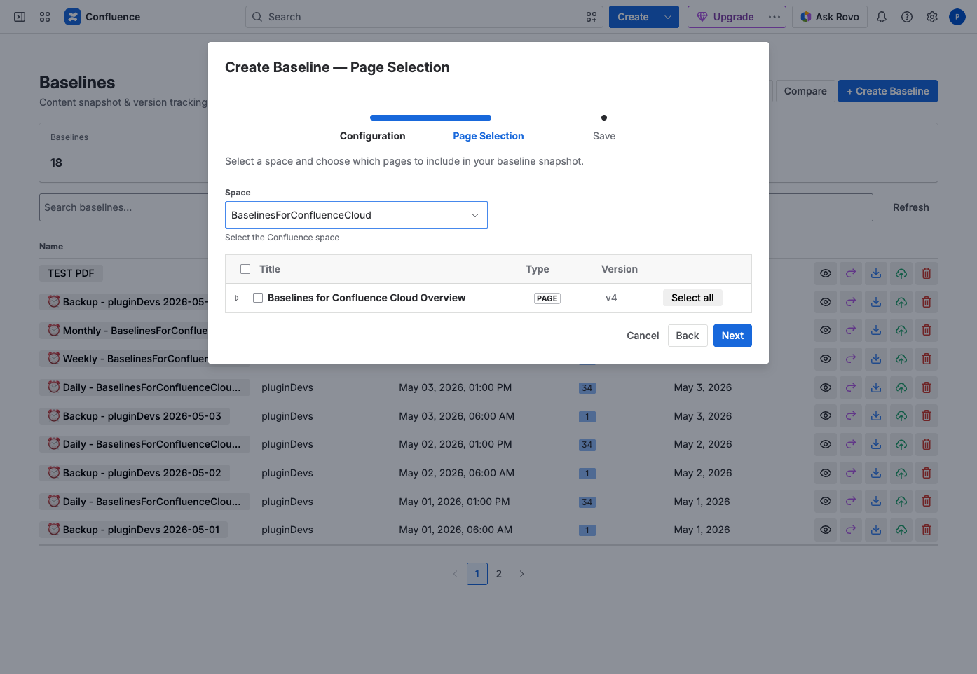Download Backup - pluginDevs 2026-05-03 baseline
977x674 pixels.
(x=876, y=416)
